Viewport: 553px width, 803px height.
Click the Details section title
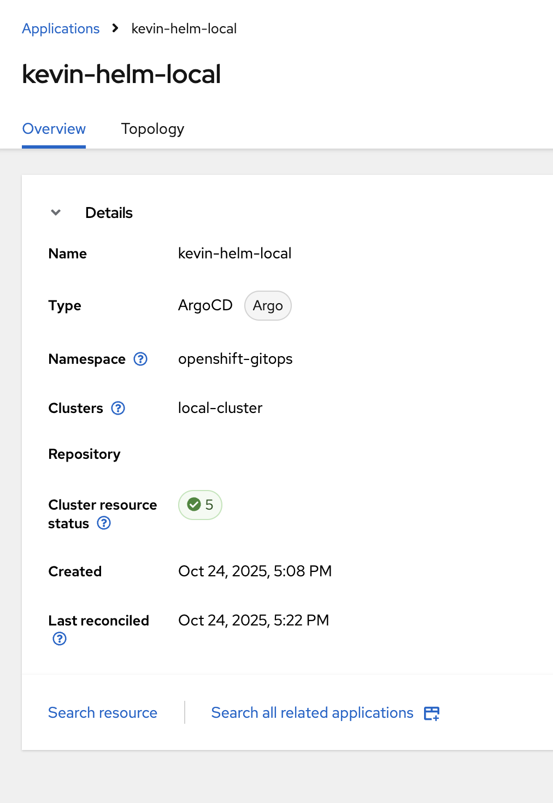[109, 212]
